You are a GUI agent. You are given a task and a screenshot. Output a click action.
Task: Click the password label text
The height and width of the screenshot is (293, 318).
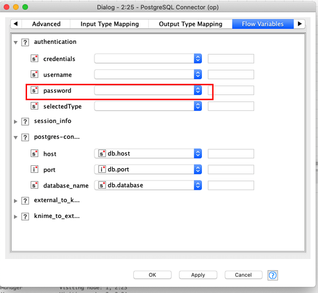[x=57, y=91]
